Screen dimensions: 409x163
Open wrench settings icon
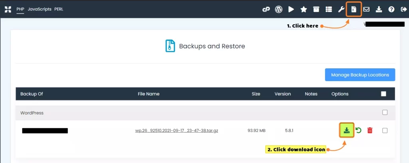341,10
